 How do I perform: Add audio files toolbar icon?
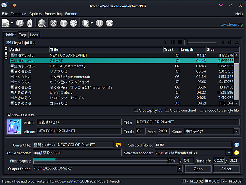(x=6, y=23)
